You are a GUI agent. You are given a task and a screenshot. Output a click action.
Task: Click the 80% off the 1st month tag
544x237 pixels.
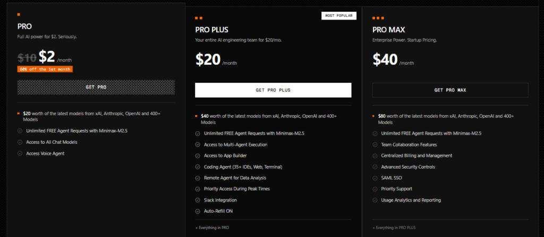(45, 69)
